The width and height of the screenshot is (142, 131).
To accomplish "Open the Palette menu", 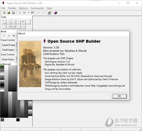I will [x=12, y=8].
